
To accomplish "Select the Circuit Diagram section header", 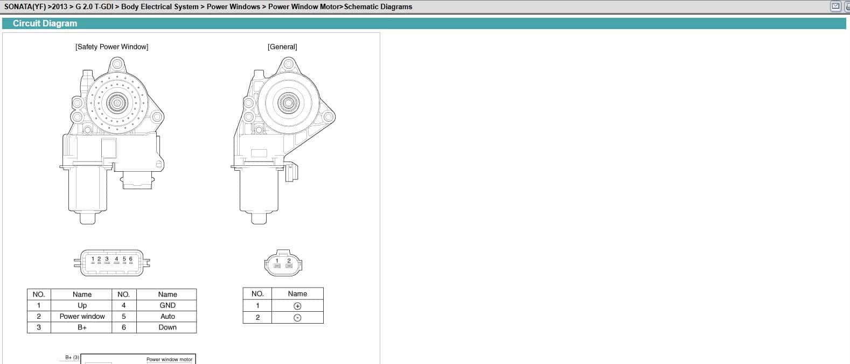I will click(45, 24).
